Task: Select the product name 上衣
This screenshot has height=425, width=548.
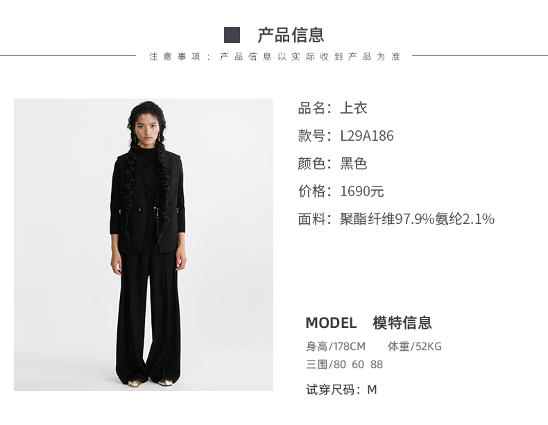Action: click(354, 108)
